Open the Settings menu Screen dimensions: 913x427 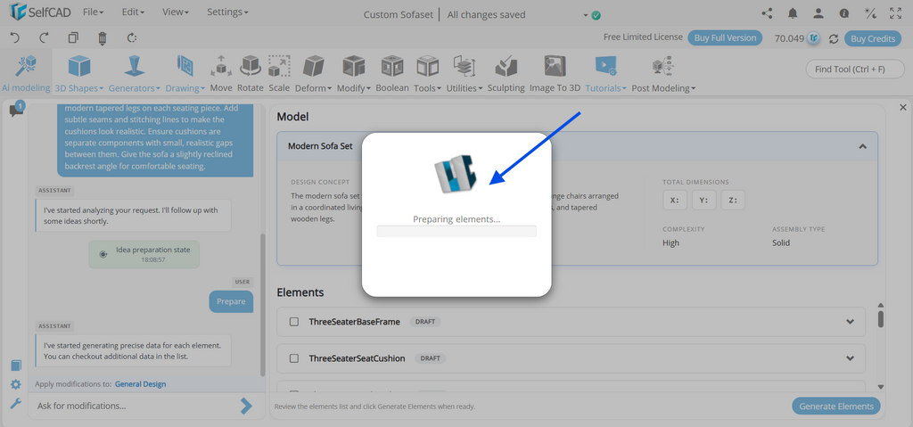coord(227,12)
